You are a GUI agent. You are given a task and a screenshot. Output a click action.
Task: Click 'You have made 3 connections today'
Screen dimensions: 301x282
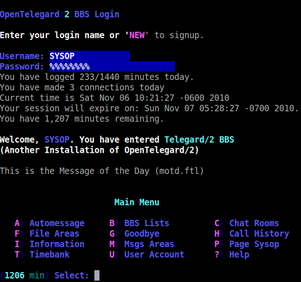click(x=82, y=88)
